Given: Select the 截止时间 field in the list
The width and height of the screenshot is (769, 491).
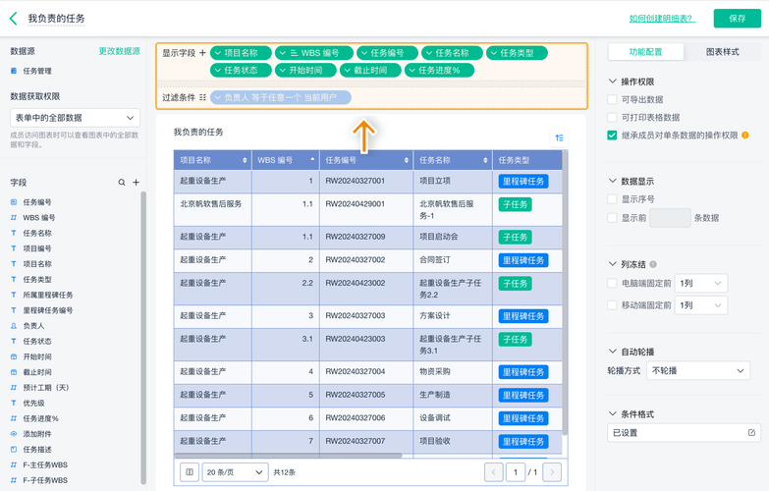Looking at the screenshot, I should (36, 372).
